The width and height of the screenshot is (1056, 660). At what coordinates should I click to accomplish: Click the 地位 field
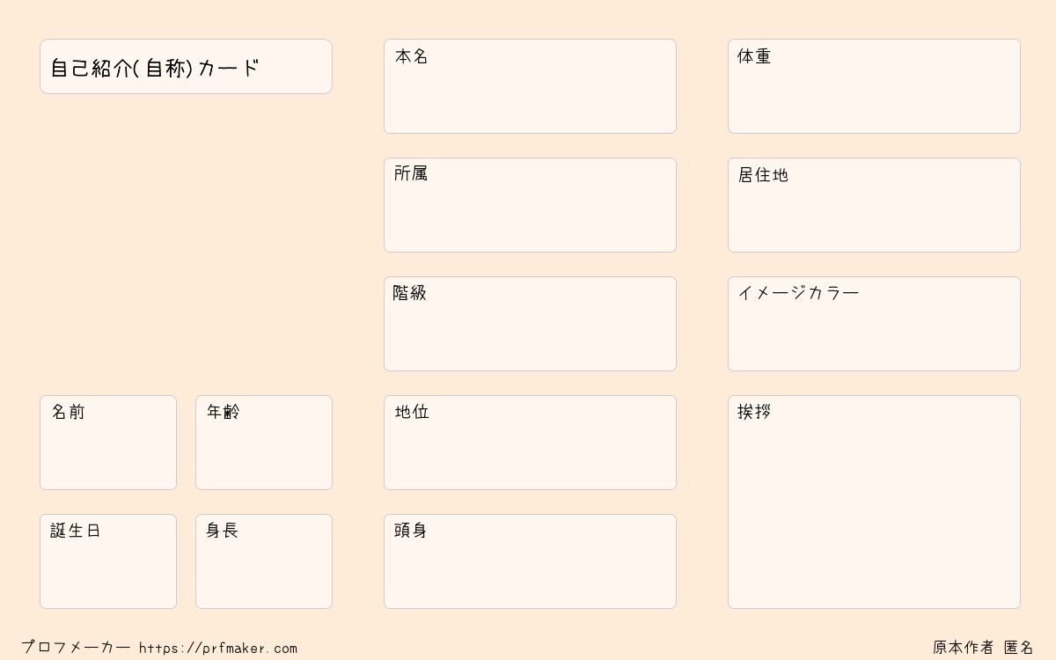pyautogui.click(x=530, y=443)
